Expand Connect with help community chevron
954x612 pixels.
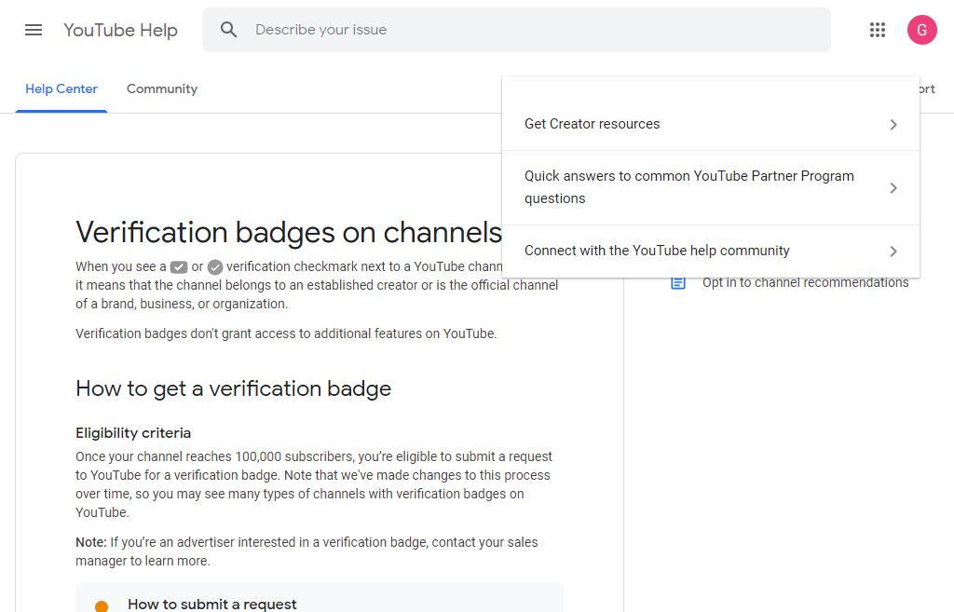tap(893, 252)
